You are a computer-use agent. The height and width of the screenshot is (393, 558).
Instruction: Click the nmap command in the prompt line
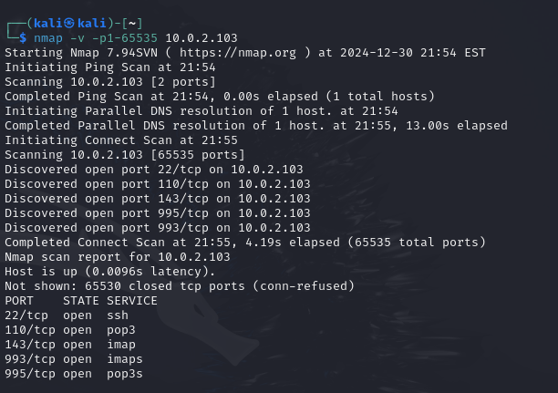(48, 38)
